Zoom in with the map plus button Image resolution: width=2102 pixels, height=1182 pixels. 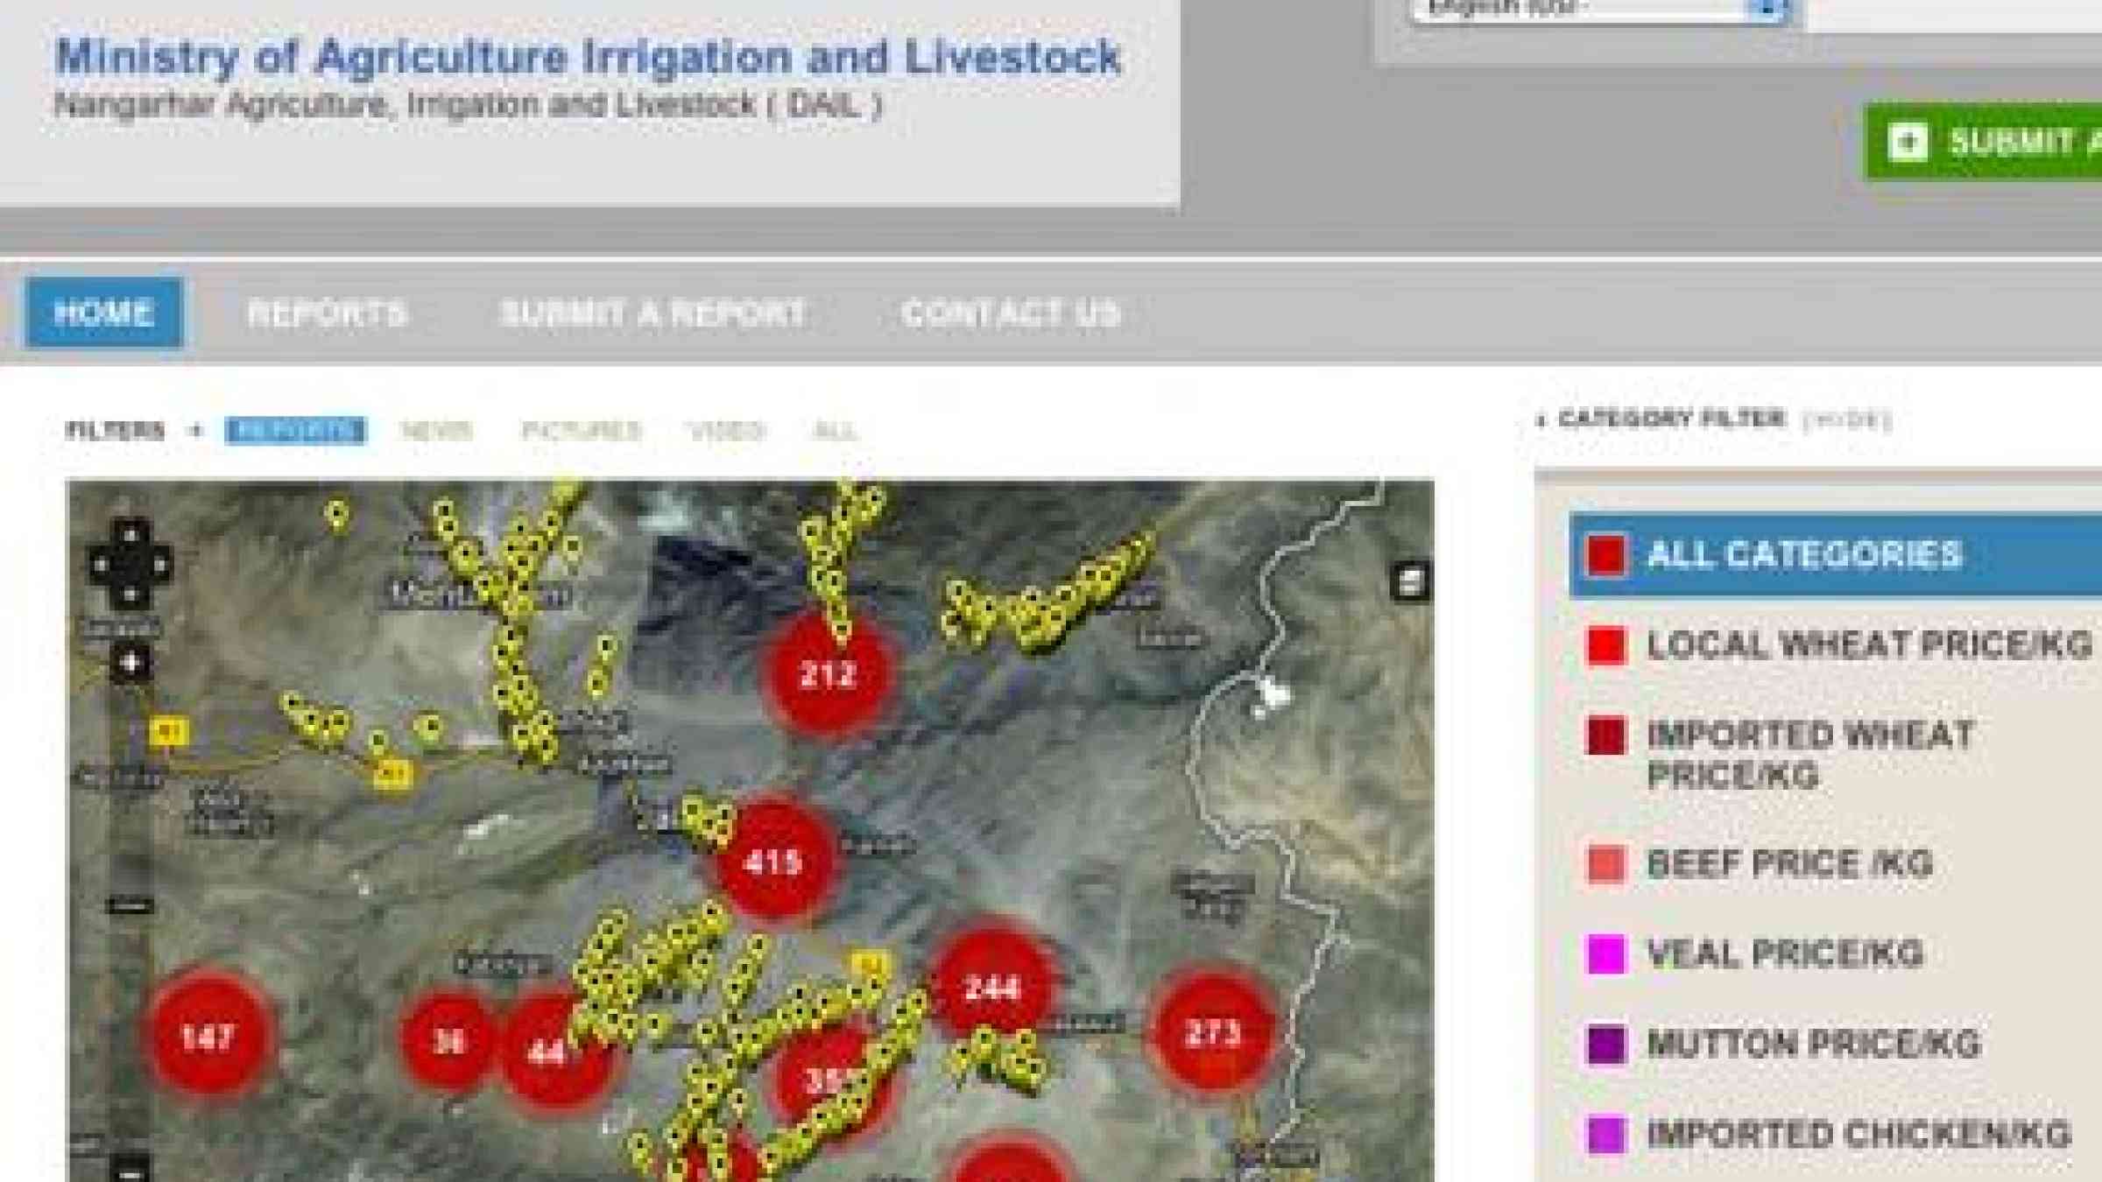click(x=130, y=663)
